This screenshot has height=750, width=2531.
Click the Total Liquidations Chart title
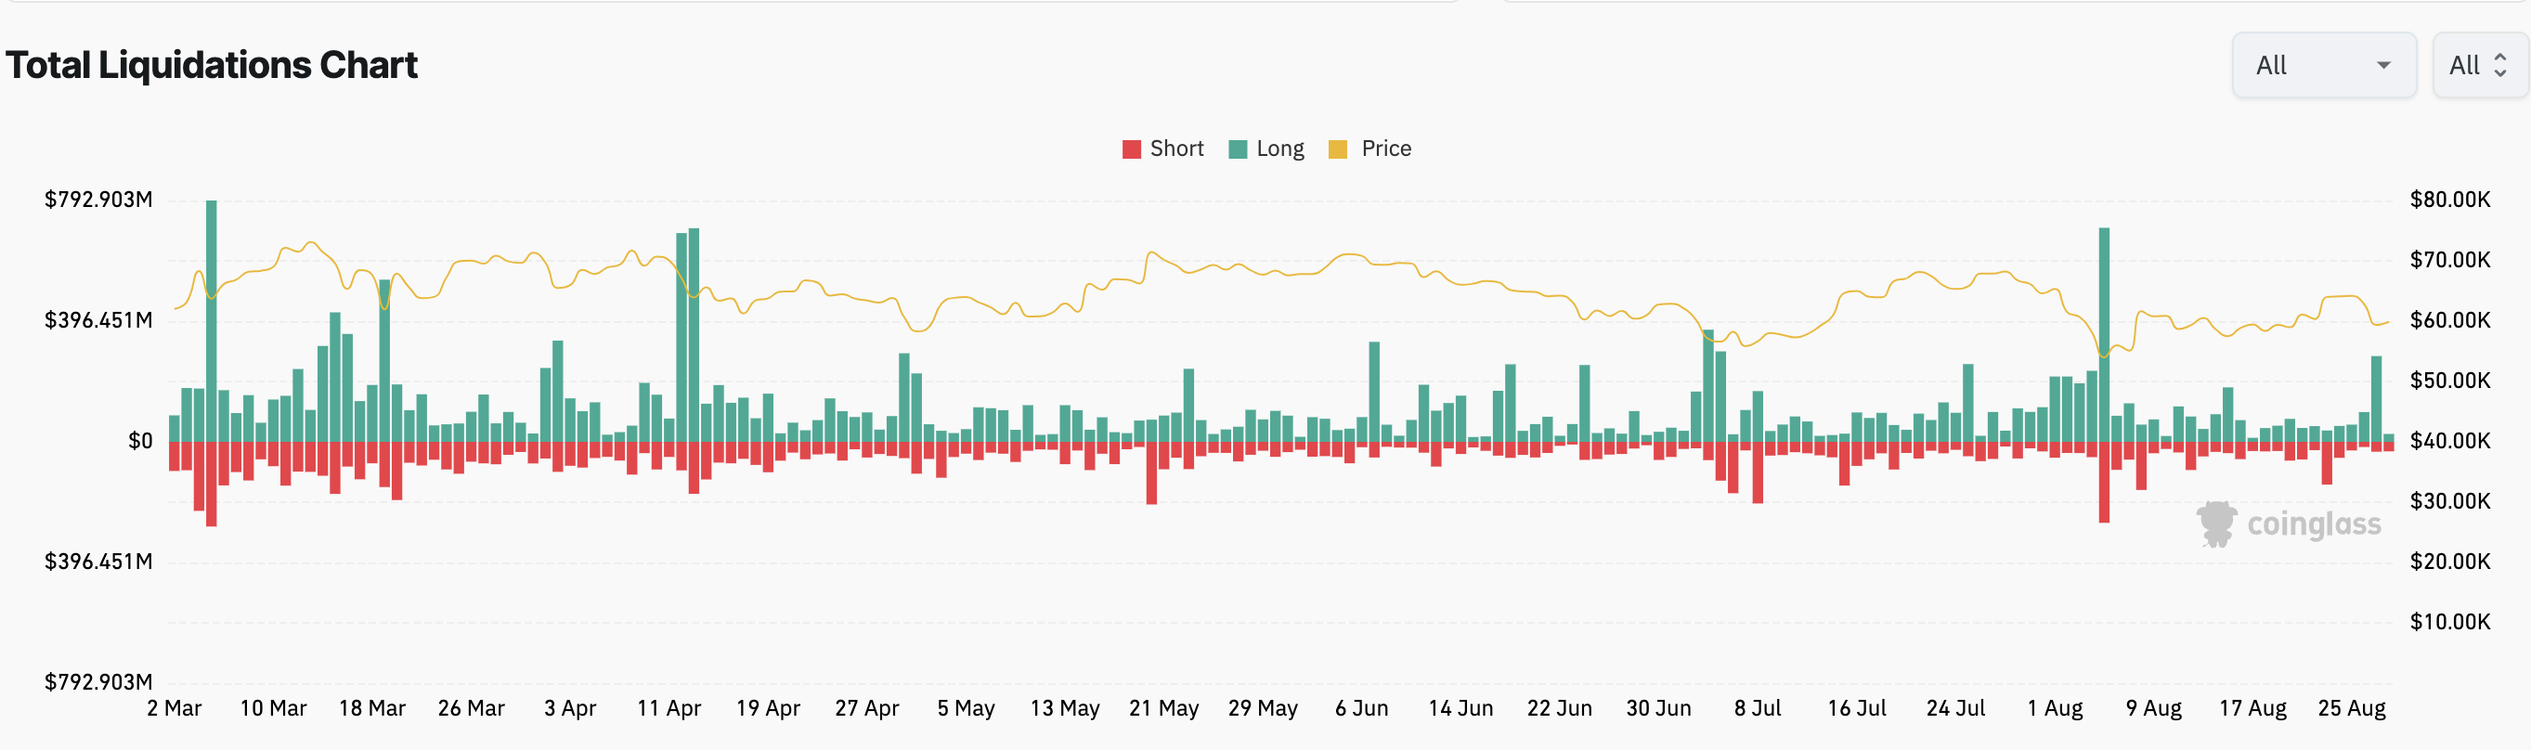212,66
